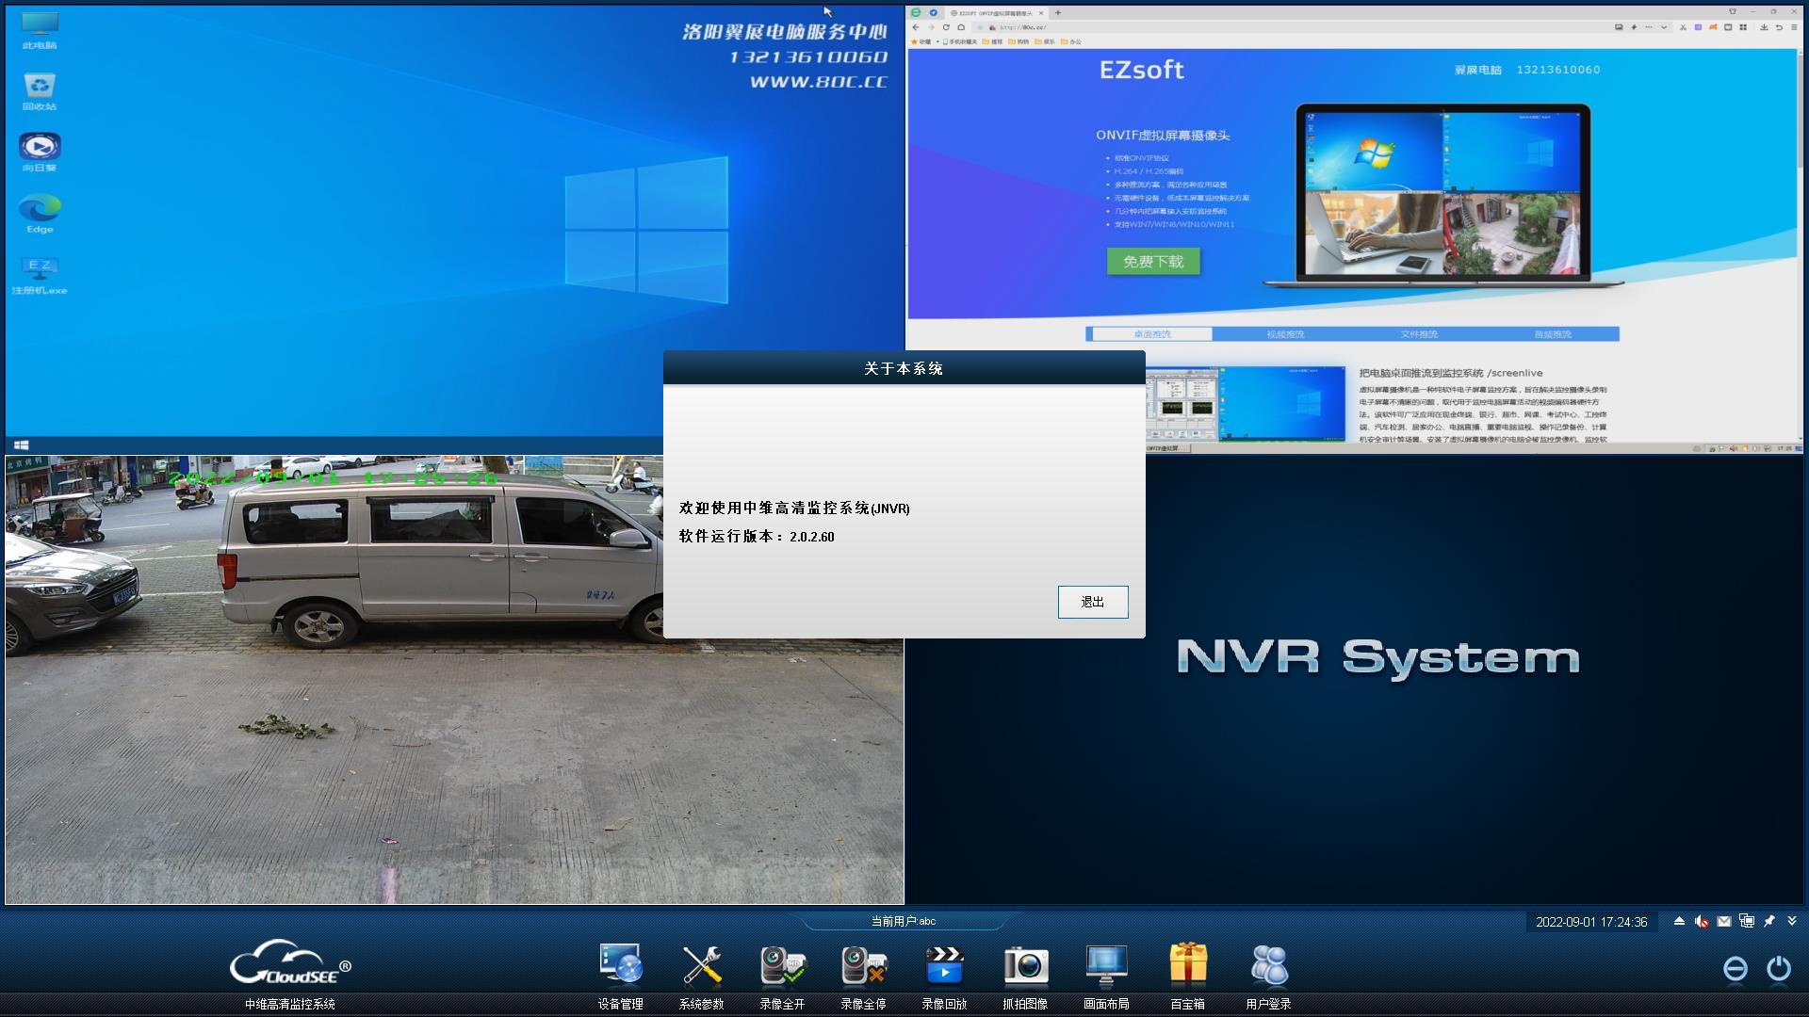Click the eject up-arrow icon
Screen dimensions: 1809x1017
coord(1679,922)
